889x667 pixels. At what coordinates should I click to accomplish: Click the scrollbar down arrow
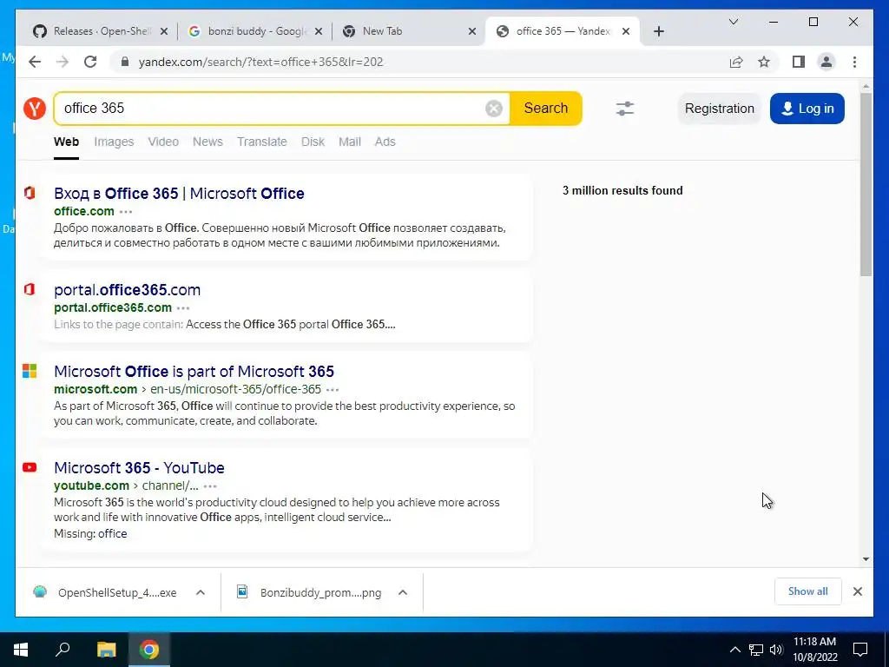[x=866, y=558]
